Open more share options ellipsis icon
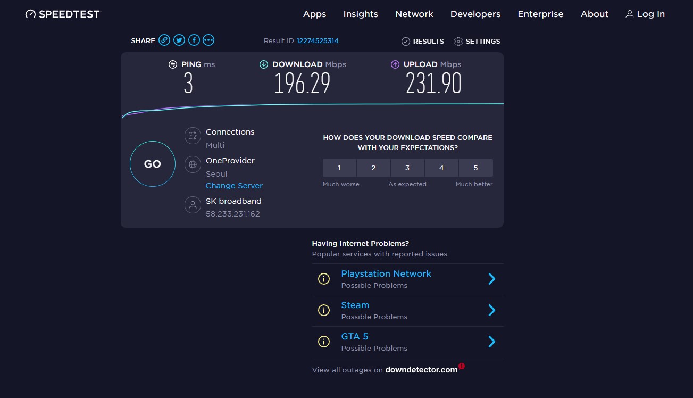The width and height of the screenshot is (693, 398). pos(208,40)
